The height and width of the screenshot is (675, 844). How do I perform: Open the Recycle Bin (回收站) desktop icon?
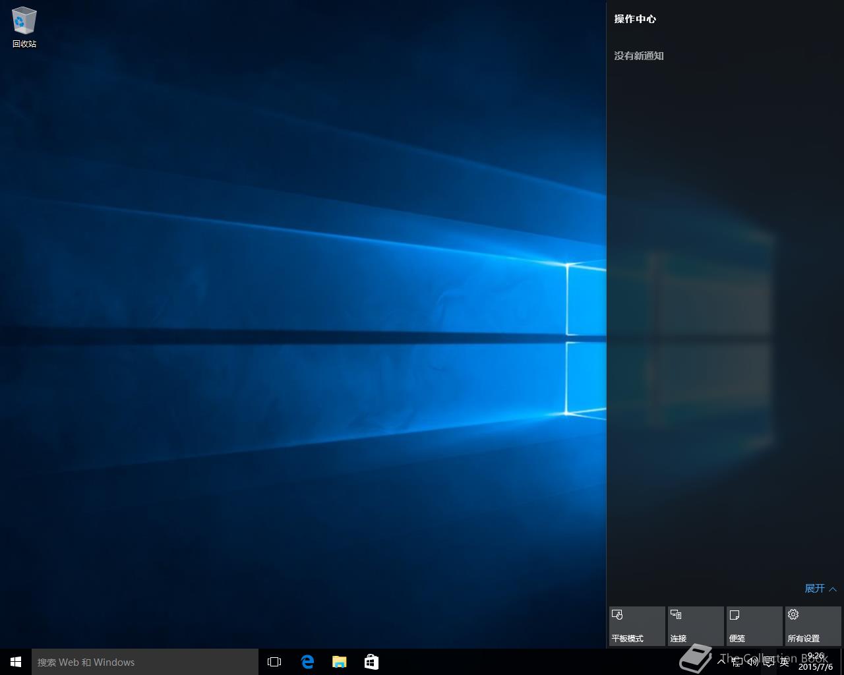24,28
